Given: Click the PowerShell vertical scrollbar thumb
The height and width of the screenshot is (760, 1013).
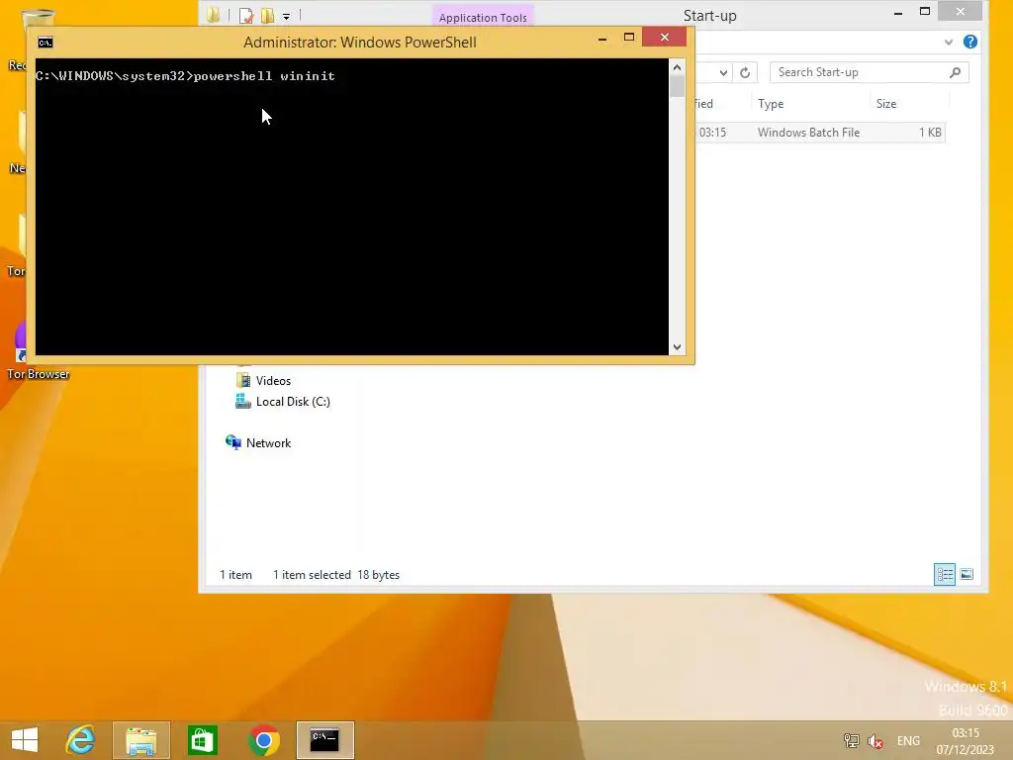Looking at the screenshot, I should coord(677,86).
